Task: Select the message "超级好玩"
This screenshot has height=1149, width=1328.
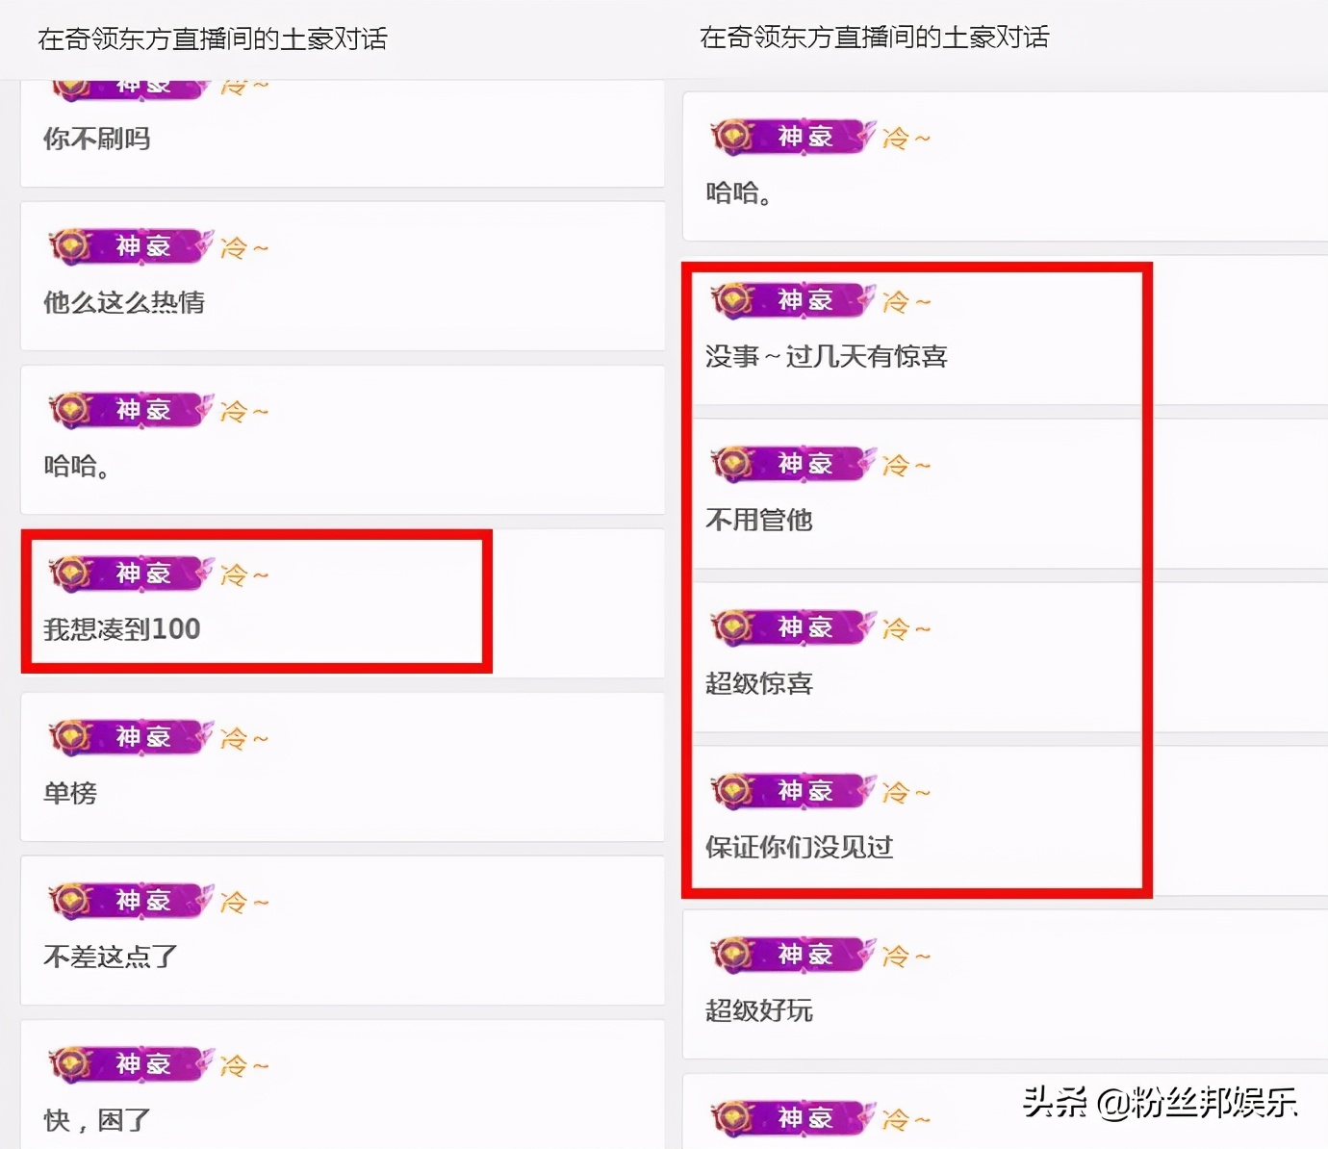Action: coord(759,1010)
